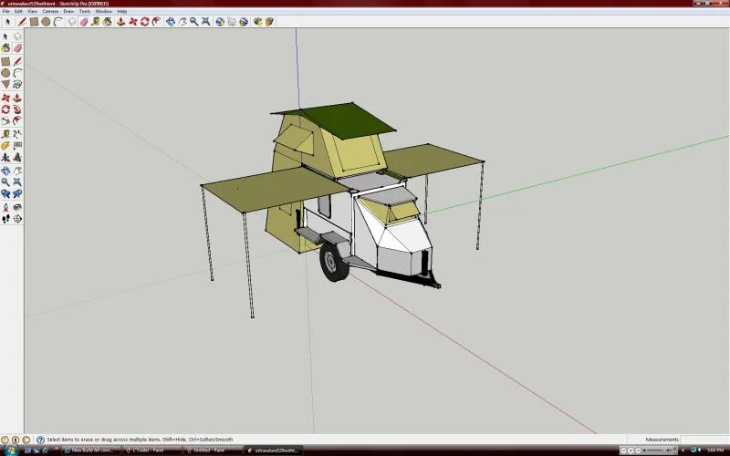Click inside the Measurements input box

click(704, 440)
